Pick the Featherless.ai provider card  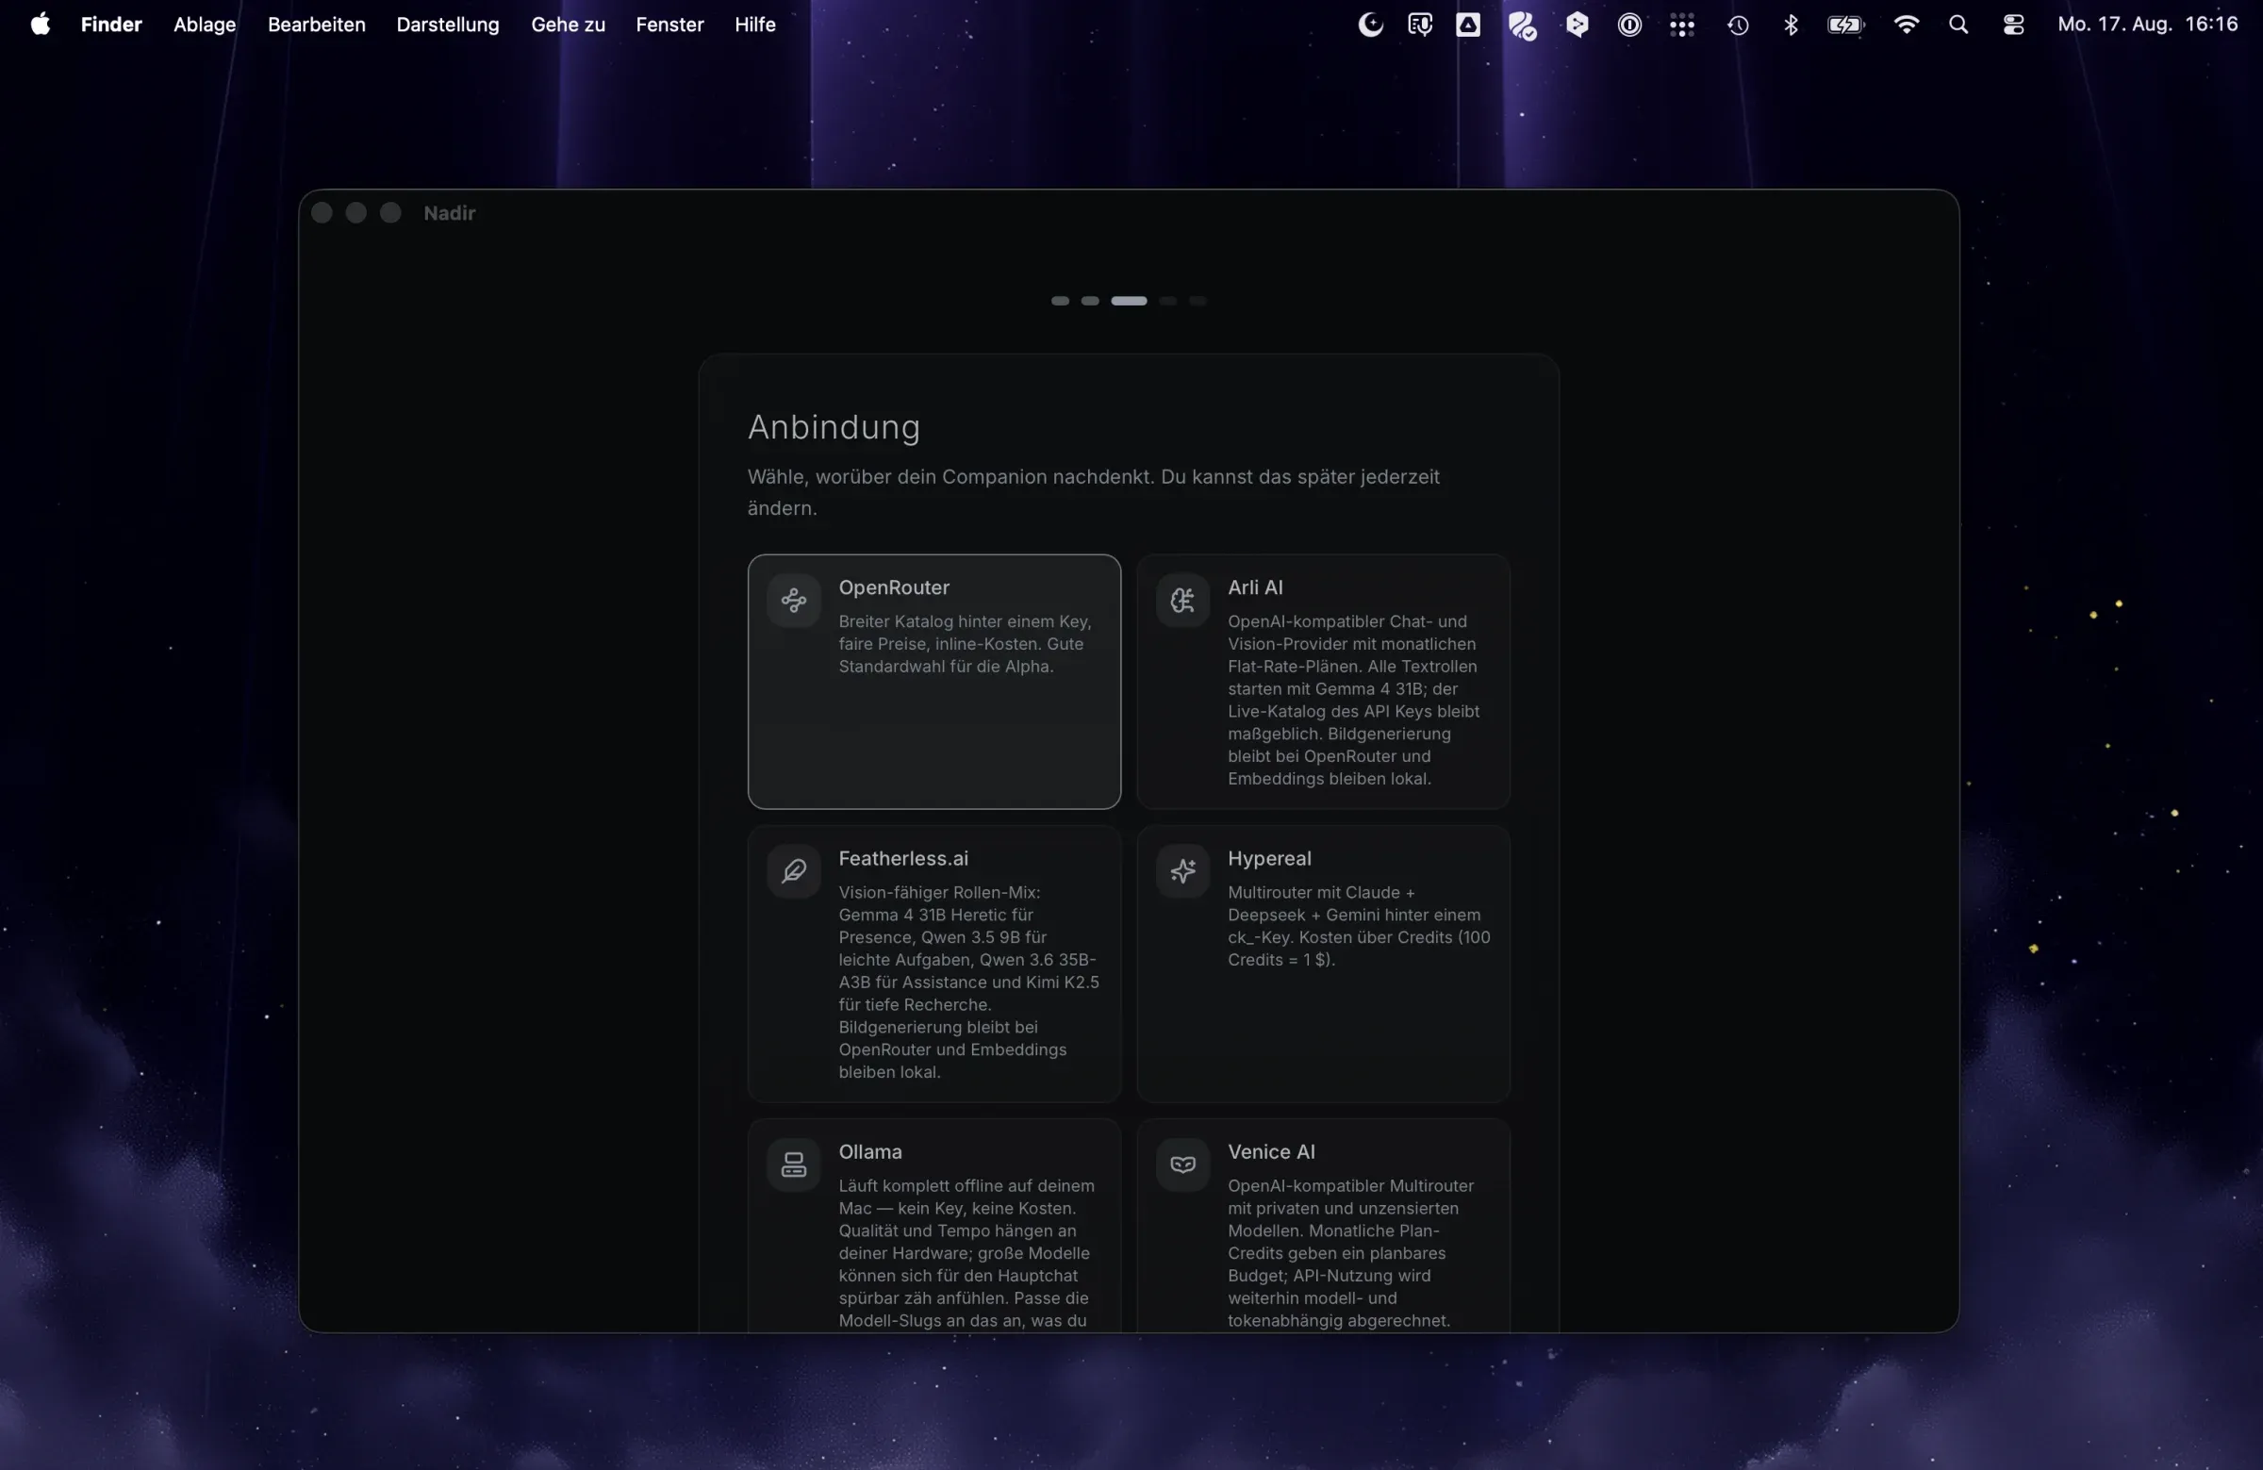point(933,964)
